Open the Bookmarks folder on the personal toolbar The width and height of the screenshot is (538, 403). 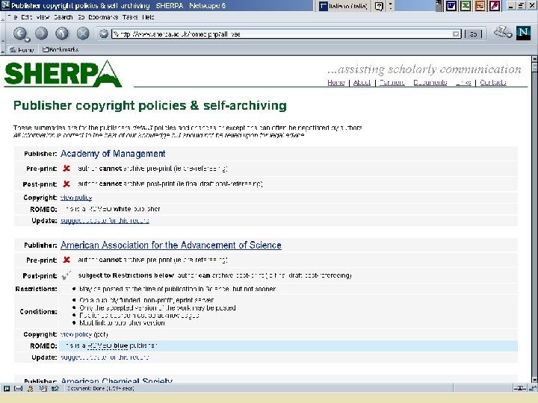61,50
